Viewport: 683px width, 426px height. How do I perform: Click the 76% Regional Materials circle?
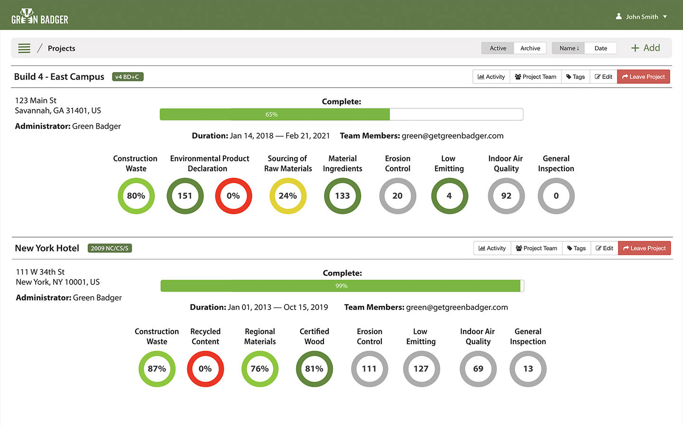pos(260,369)
